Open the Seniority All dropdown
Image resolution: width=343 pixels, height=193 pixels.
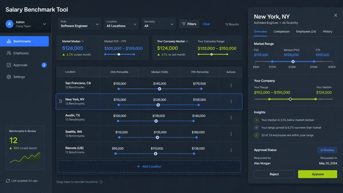tap(158, 24)
